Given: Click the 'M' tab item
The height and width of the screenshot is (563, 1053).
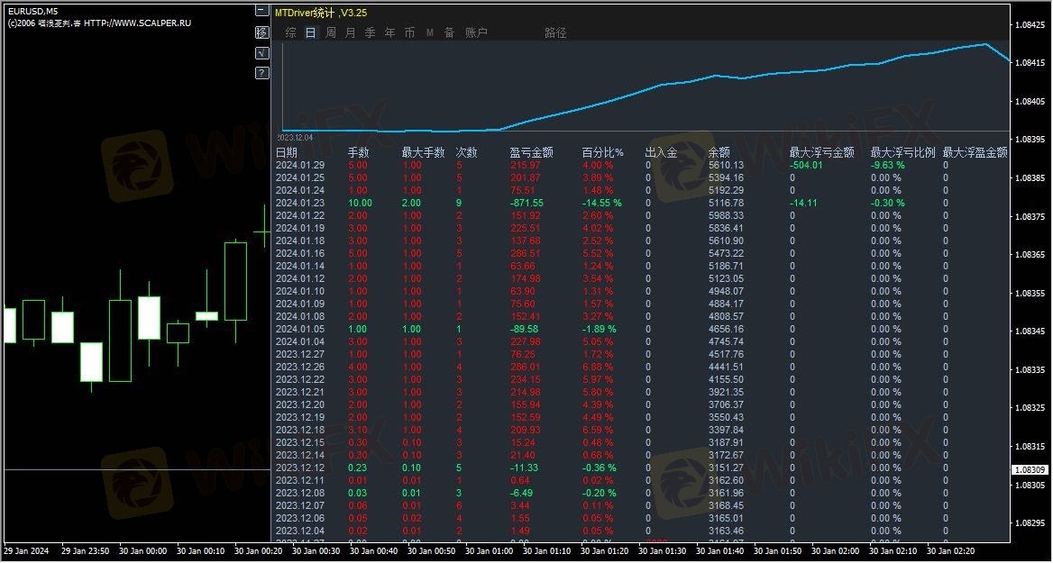Looking at the screenshot, I should pos(429,32).
